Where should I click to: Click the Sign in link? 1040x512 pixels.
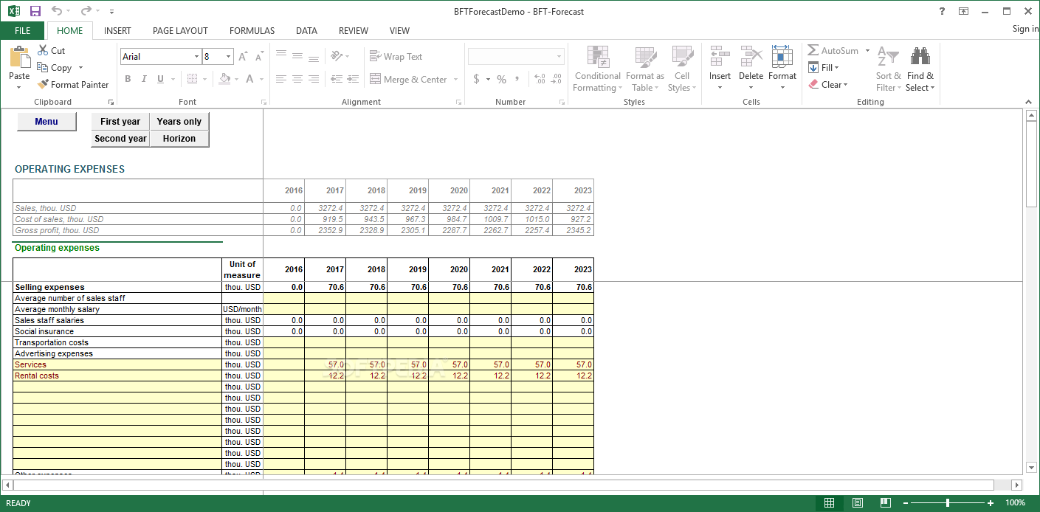(x=1025, y=29)
